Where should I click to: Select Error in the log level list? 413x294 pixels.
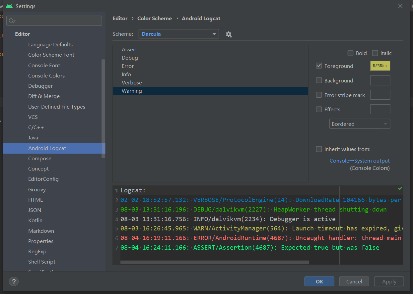click(210, 66)
